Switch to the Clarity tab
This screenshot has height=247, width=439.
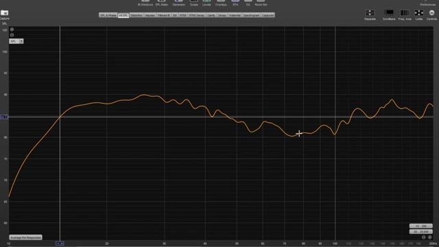211,15
